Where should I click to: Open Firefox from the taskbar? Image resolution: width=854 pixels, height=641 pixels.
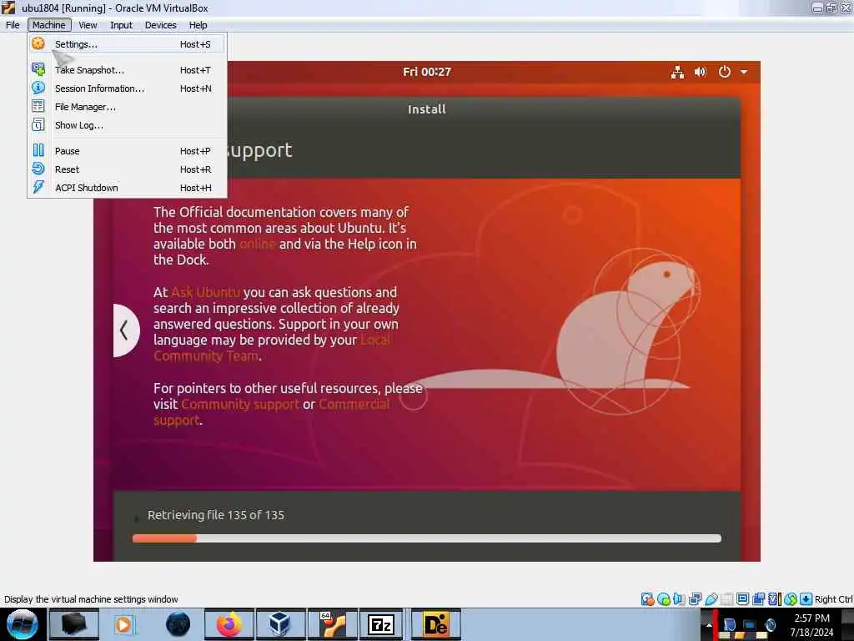point(229,624)
